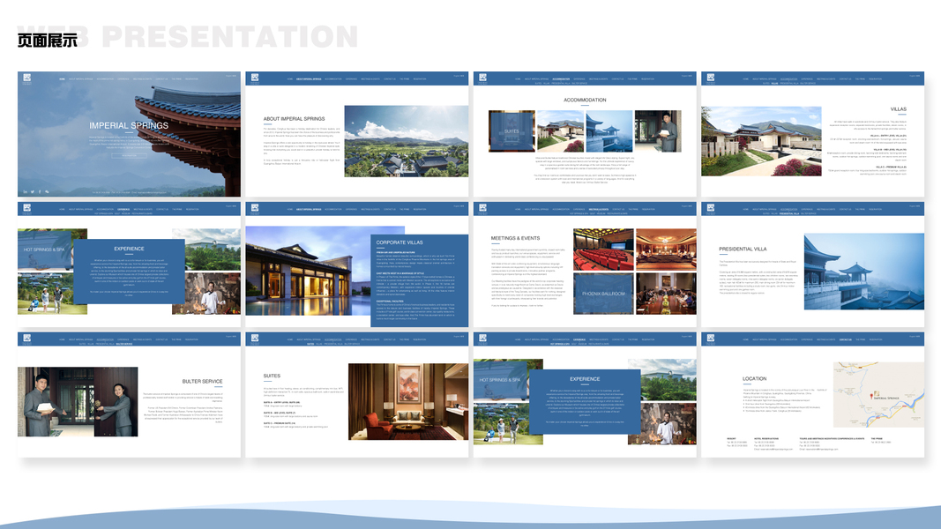This screenshot has height=529, width=941.
Task: Open the language switcher on the Presidential Villa page
Action: tap(915, 206)
